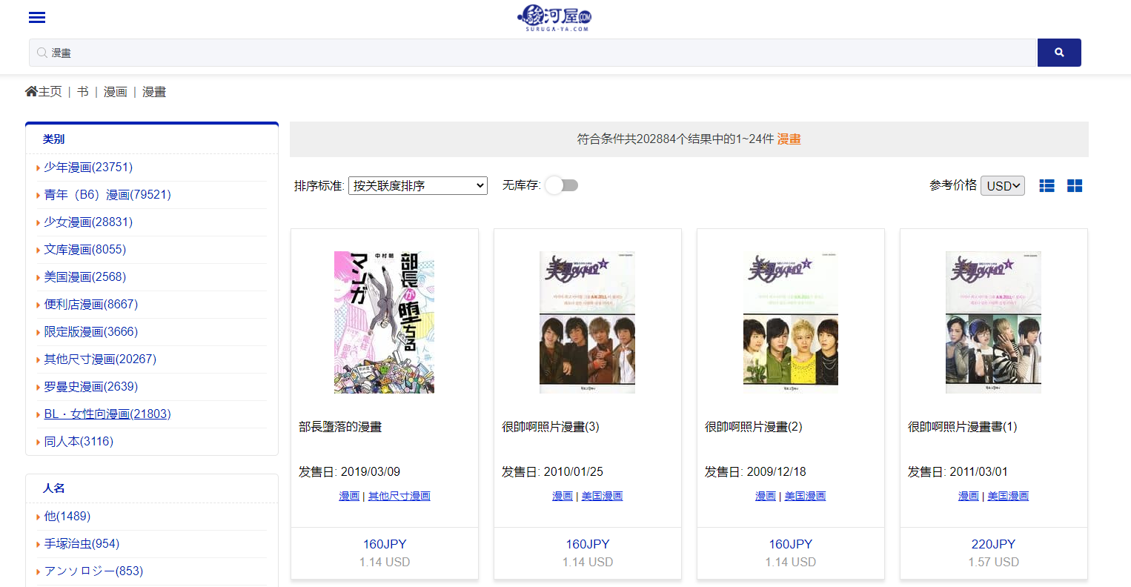
Task: Open the USD reference currency dropdown
Action: 1002,186
